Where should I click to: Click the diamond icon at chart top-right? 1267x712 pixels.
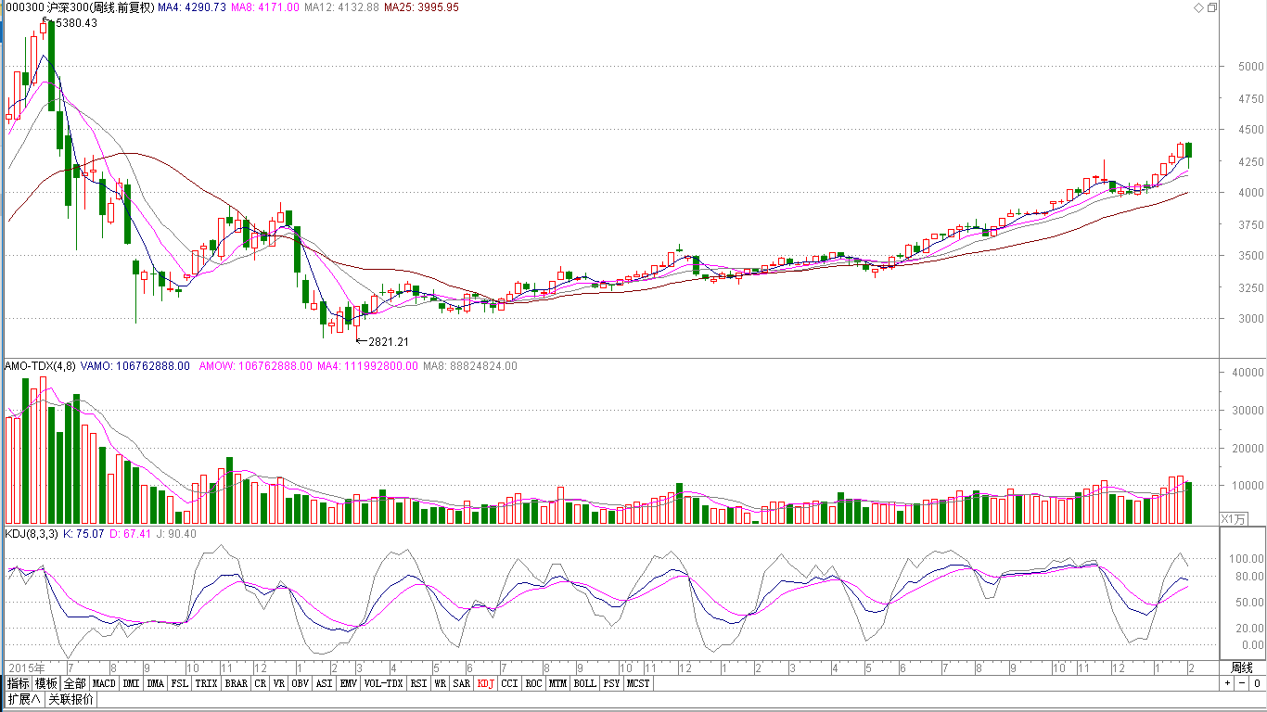(x=1198, y=7)
